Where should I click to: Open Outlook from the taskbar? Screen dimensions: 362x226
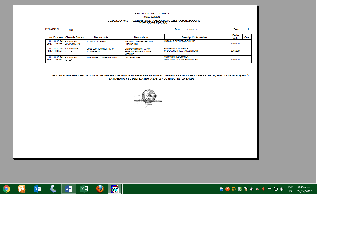click(37, 189)
